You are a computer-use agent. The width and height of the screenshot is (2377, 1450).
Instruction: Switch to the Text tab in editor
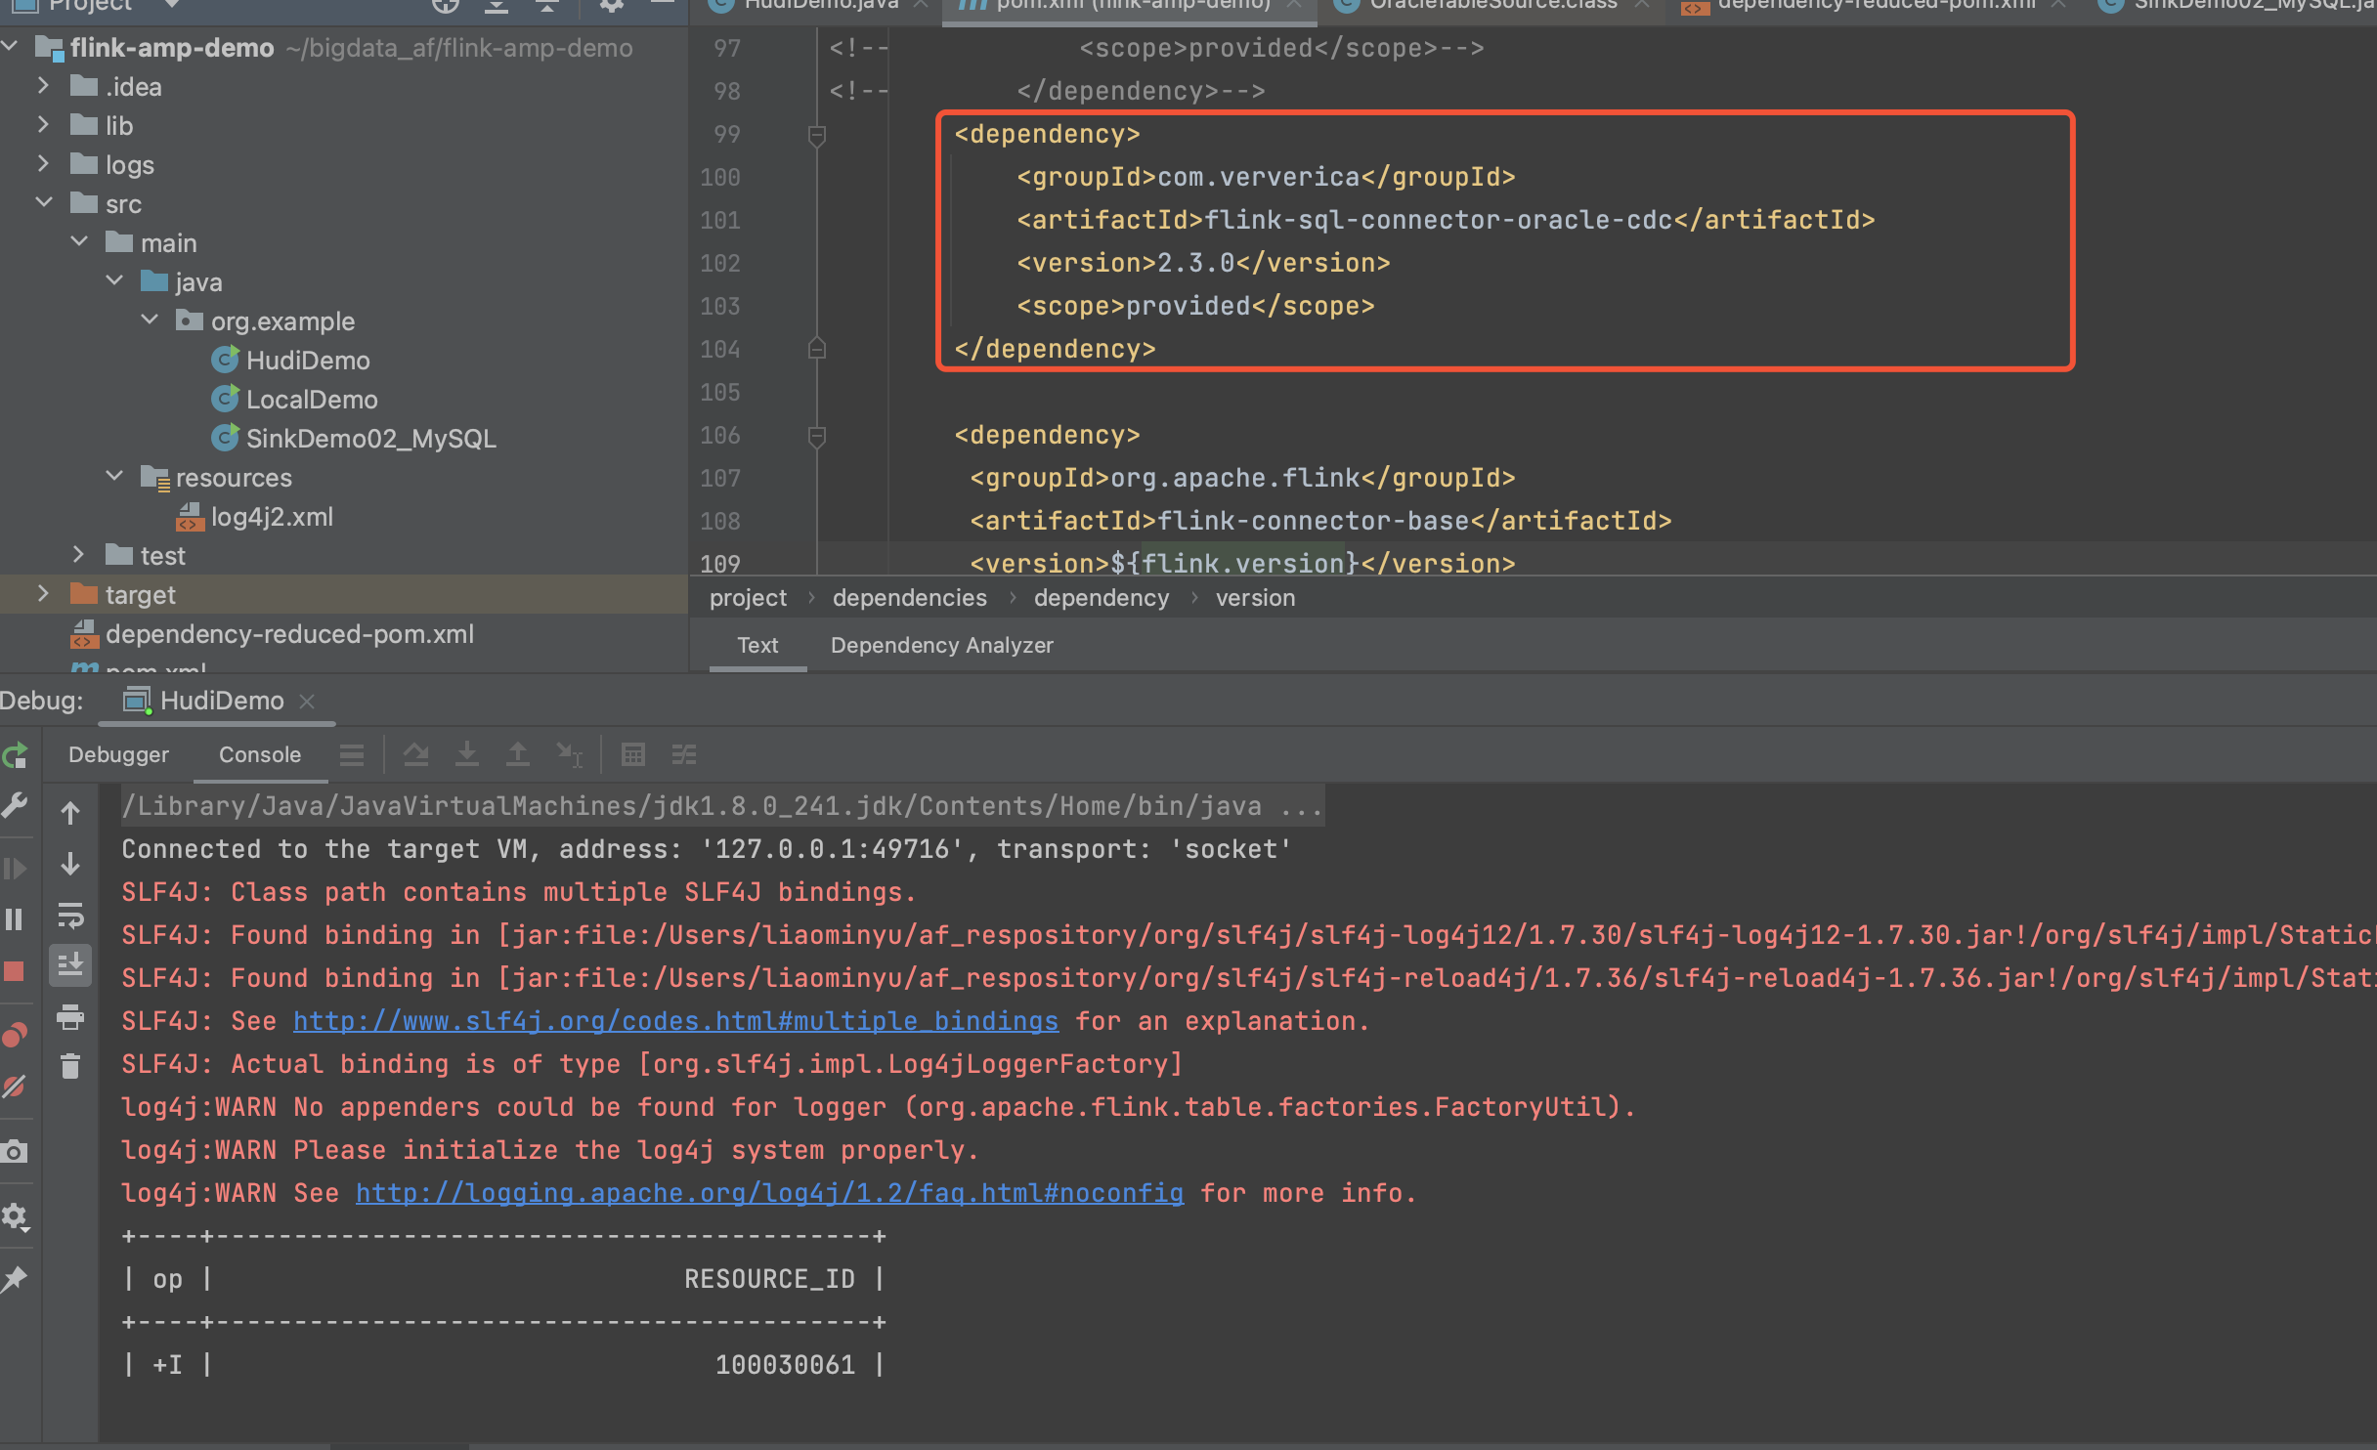(x=757, y=644)
